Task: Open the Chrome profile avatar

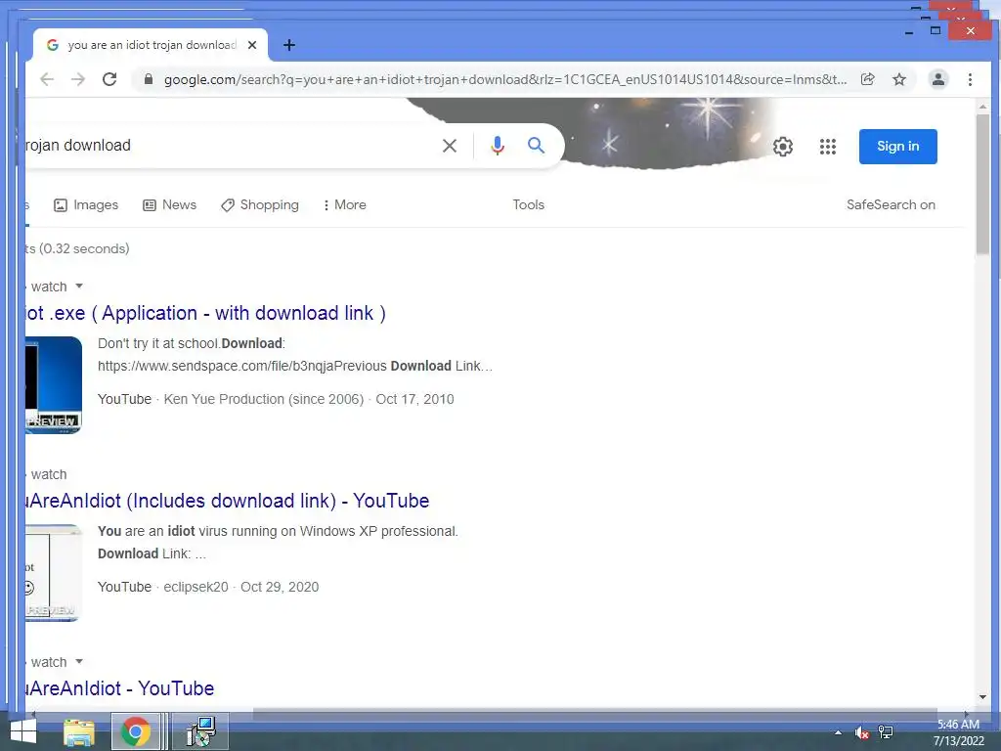Action: coord(938,79)
